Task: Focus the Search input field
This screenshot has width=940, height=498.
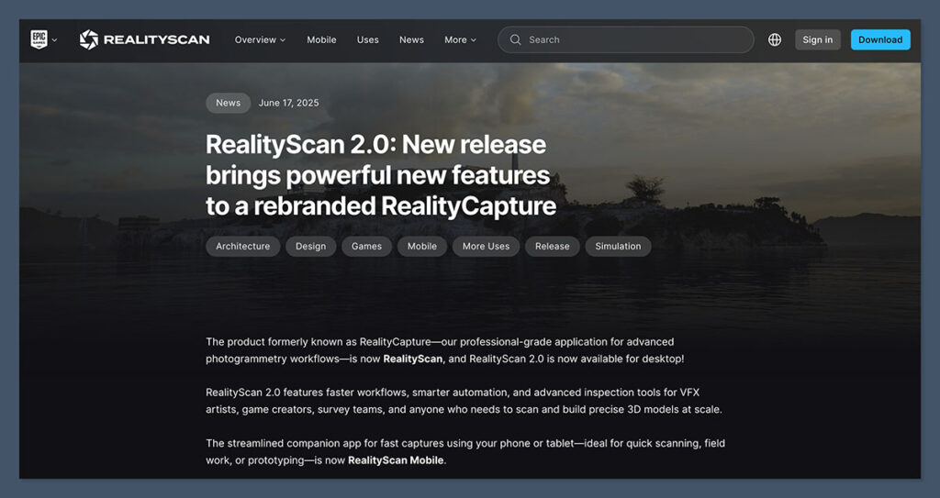Action: 626,39
